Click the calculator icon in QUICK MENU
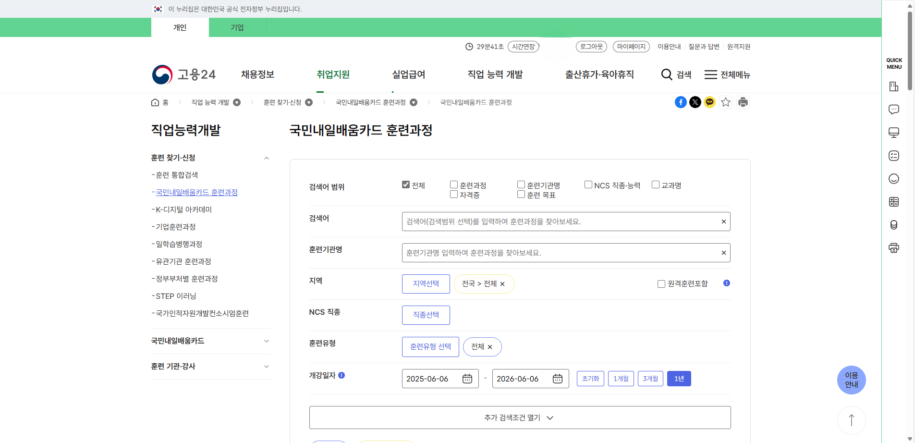This screenshot has height=443, width=915. point(894,201)
